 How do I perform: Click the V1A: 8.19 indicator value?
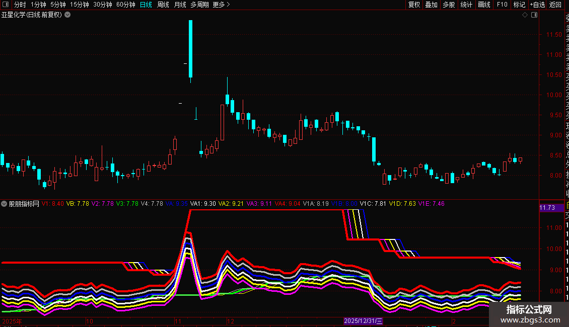pyautogui.click(x=316, y=204)
